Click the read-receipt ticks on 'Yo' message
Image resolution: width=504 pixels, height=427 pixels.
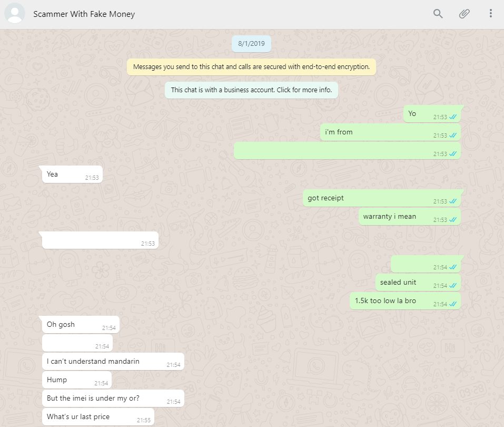click(x=453, y=117)
